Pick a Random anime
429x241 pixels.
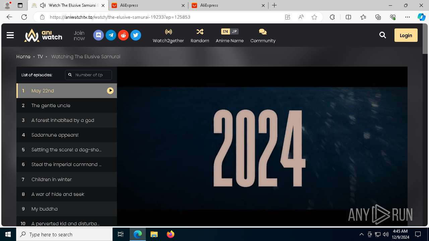200,35
